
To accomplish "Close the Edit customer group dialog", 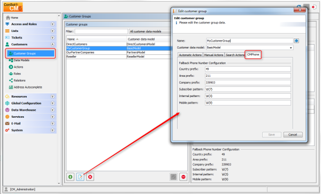I will (x=300, y=10).
